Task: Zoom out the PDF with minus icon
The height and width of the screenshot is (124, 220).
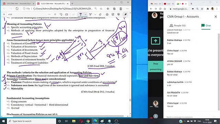Action: coord(49,14)
